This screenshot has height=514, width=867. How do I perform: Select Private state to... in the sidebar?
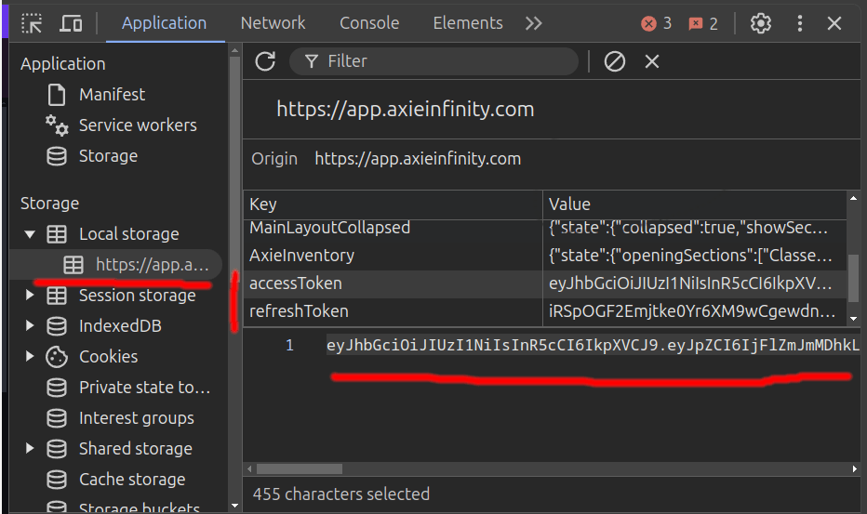pos(145,388)
